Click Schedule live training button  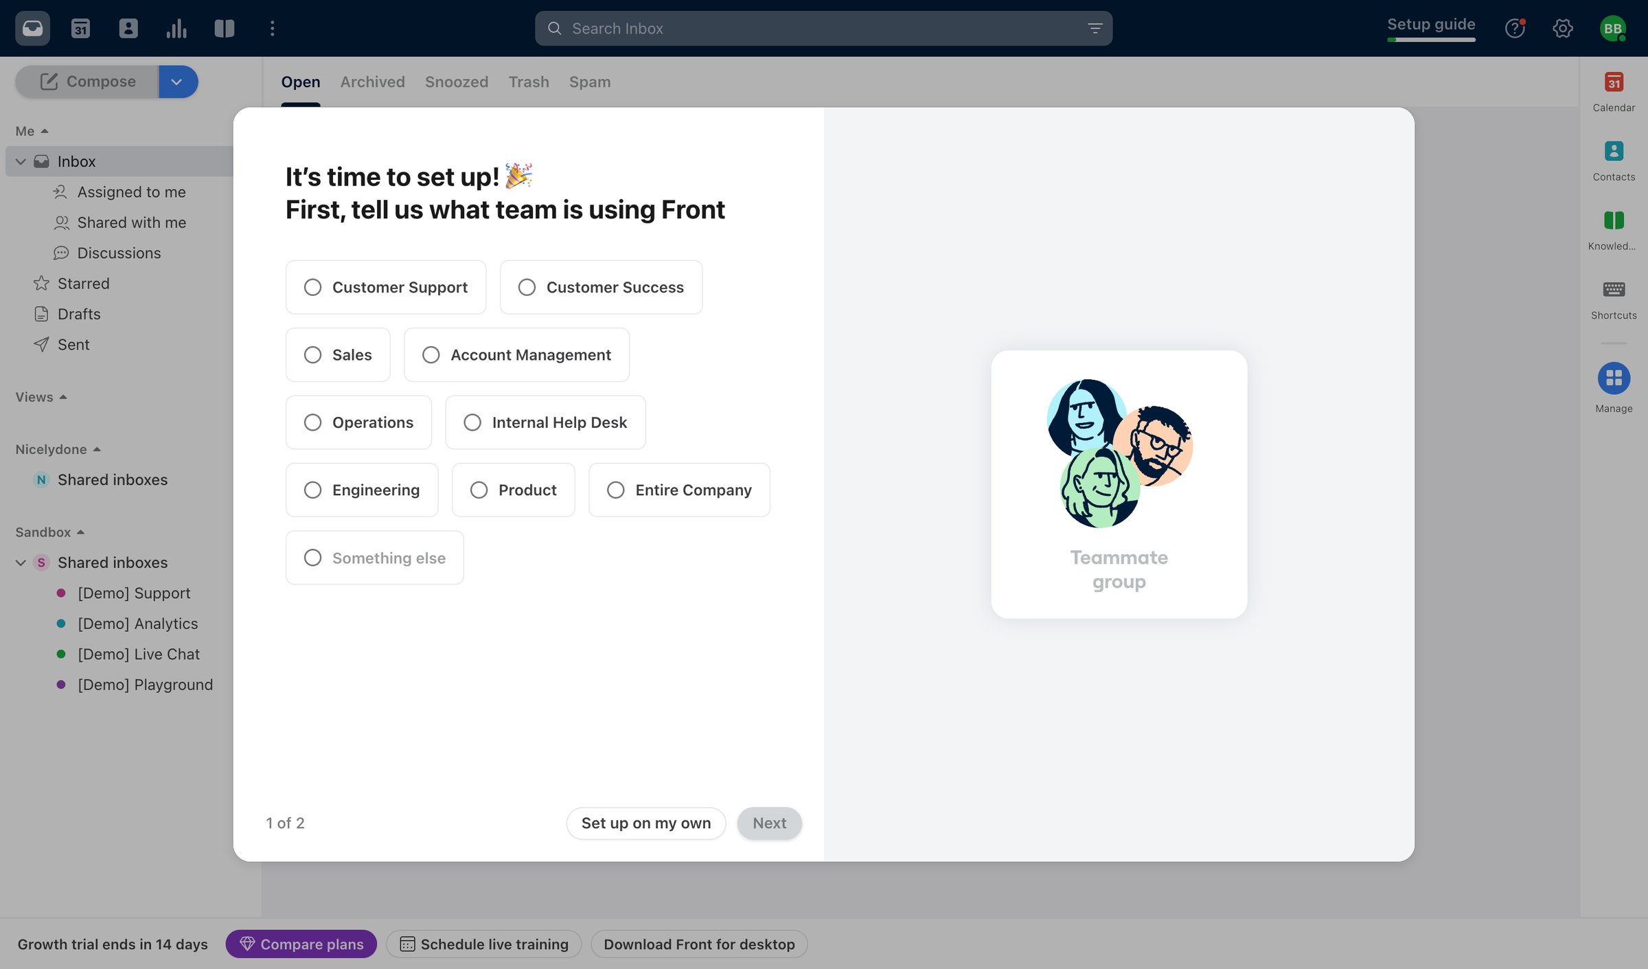pos(484,944)
